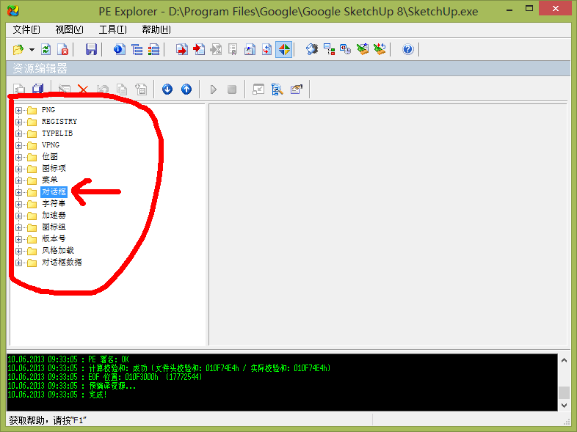Expand the 字符串 folder node
577x432 pixels.
(x=18, y=204)
